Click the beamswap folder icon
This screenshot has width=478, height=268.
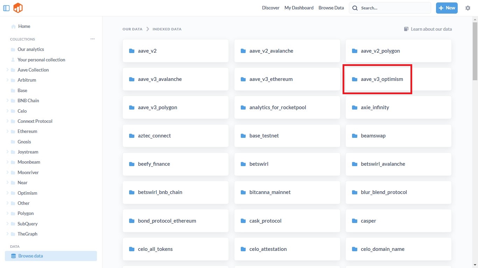(354, 136)
